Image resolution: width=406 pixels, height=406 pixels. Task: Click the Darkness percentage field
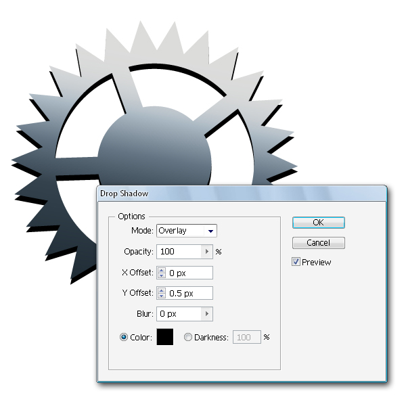[247, 337]
